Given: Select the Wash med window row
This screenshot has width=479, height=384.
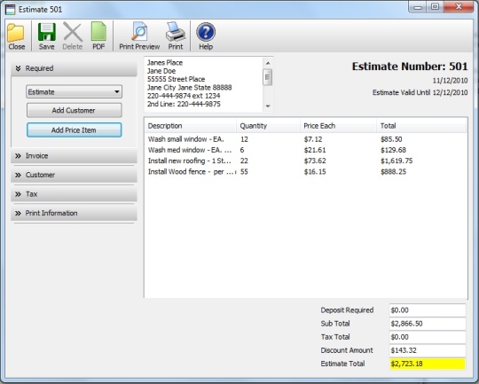Looking at the screenshot, I should coord(305,150).
